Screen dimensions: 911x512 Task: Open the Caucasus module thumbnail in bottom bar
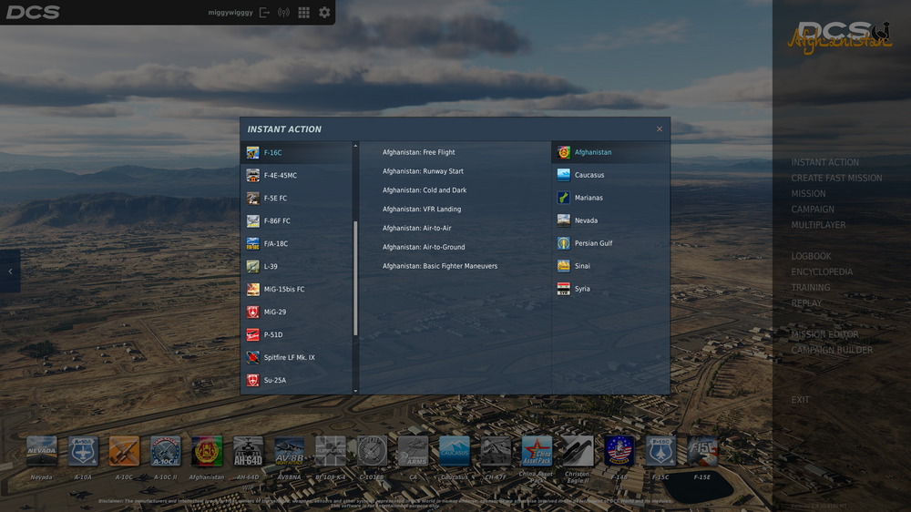coord(454,451)
